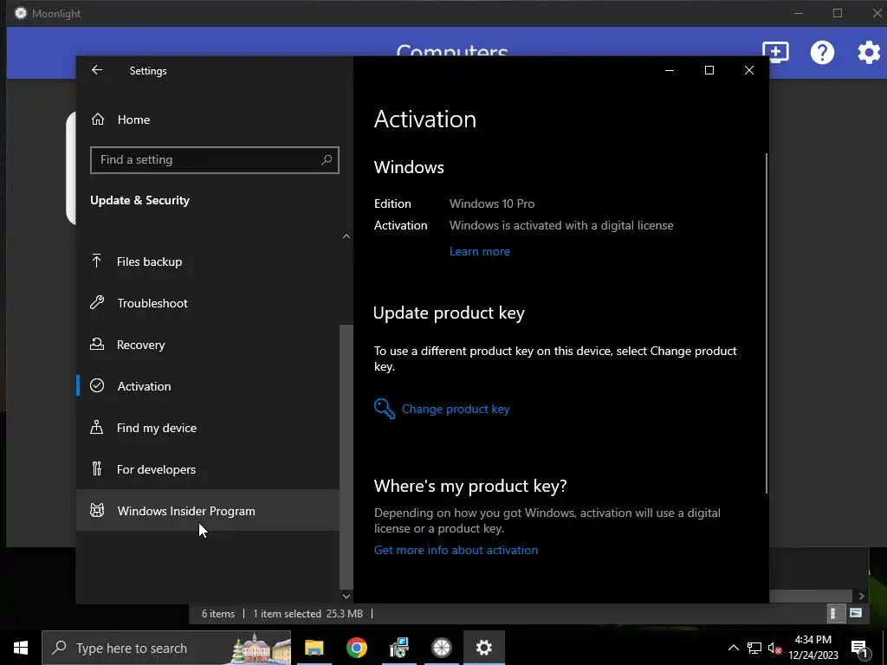Screen dimensions: 887x665
Task: Click the Files backup upload arrow icon
Action: pyautogui.click(x=97, y=261)
